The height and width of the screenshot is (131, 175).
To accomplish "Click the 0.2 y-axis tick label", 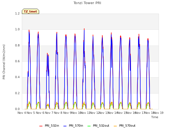I will click(17, 93).
